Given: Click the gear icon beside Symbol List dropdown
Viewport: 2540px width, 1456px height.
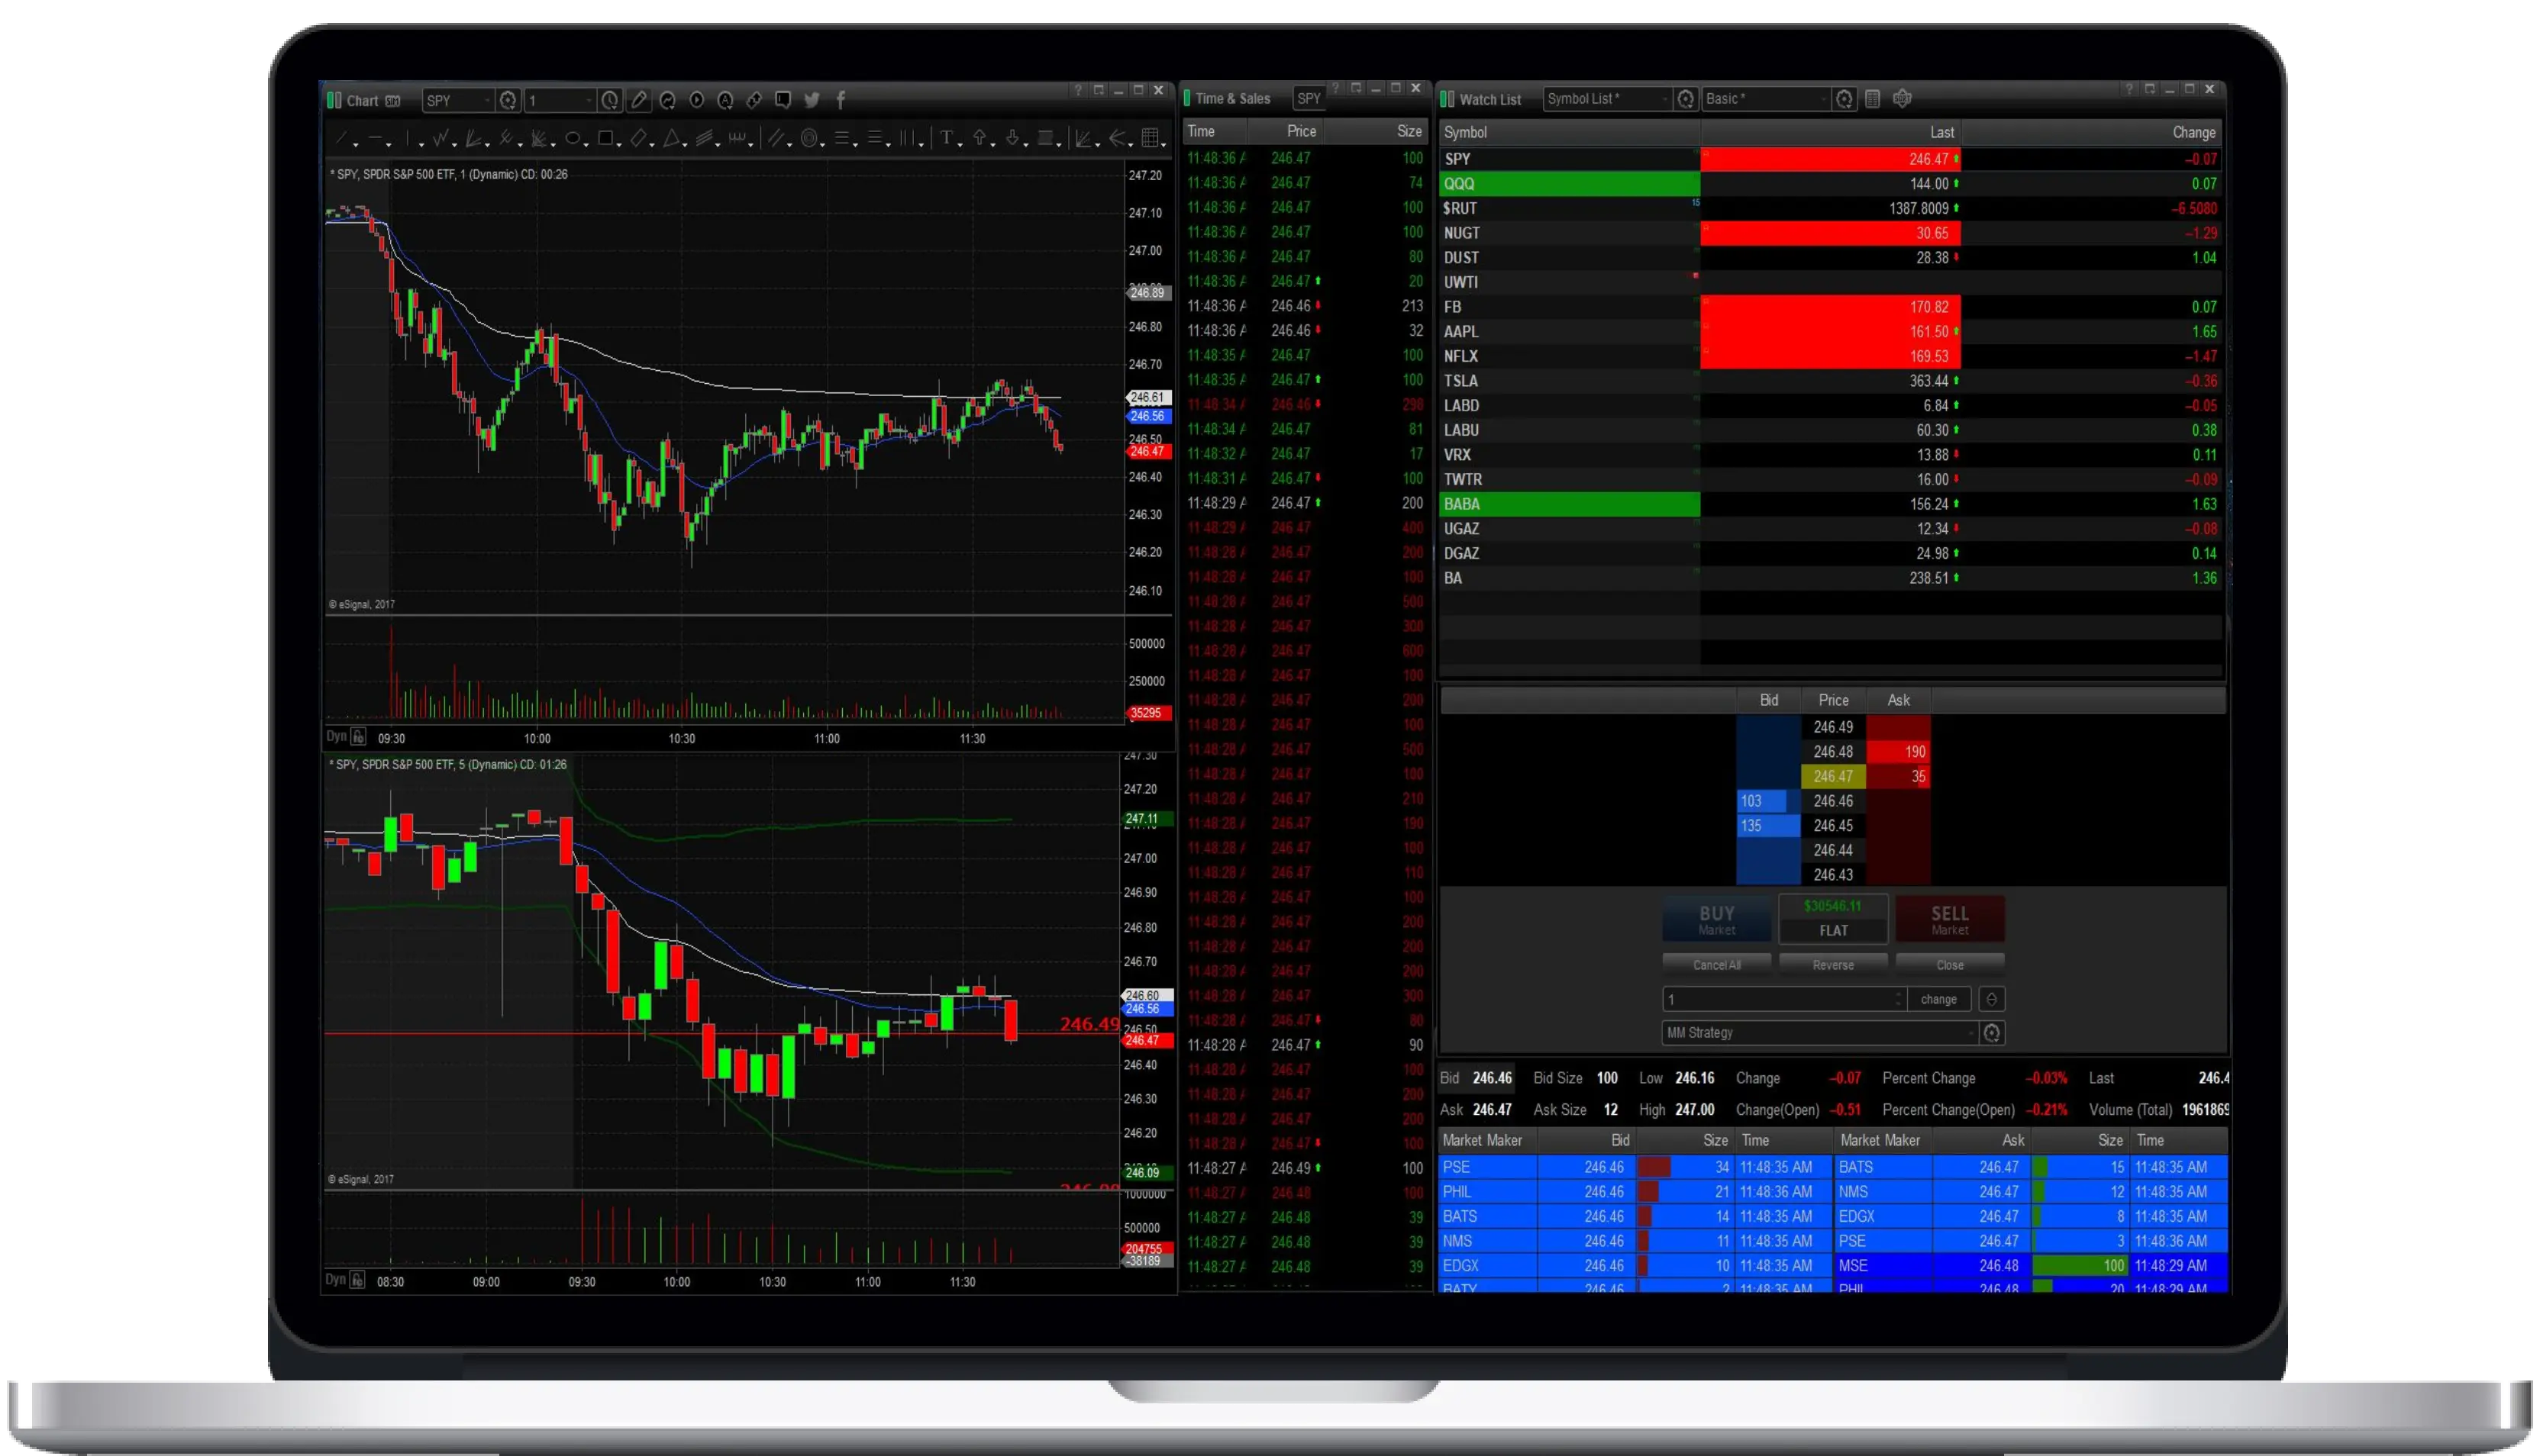Looking at the screenshot, I should coord(1686,98).
